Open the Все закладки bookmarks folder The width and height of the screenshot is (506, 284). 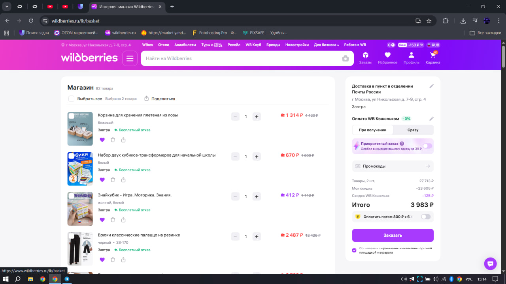(x=485, y=33)
